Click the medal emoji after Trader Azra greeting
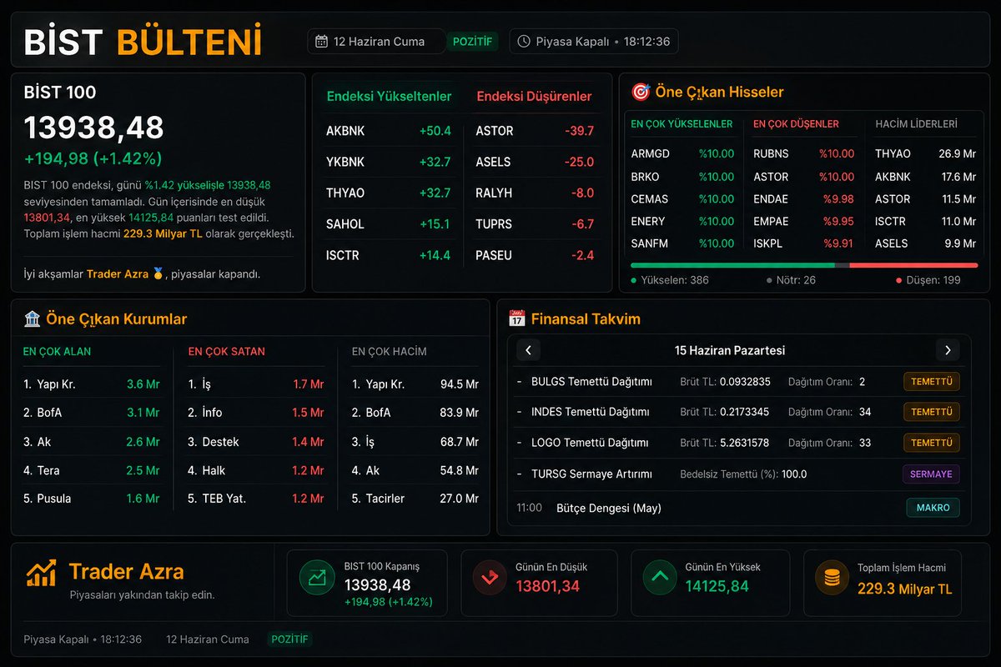Viewport: 1001px width, 667px height. (158, 273)
